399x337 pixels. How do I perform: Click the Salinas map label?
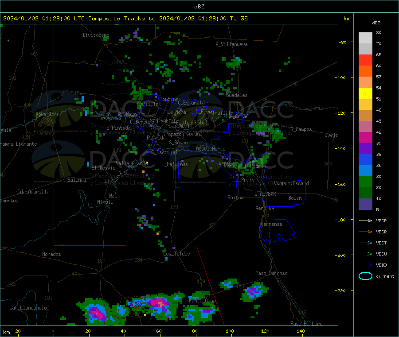click(77, 180)
